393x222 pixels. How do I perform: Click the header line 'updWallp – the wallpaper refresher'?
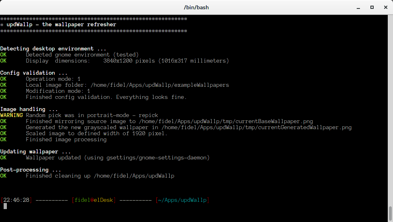click(61, 25)
